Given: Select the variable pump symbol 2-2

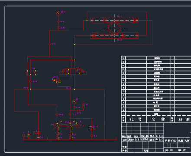Looking at the screenshot, I should pos(70,125).
